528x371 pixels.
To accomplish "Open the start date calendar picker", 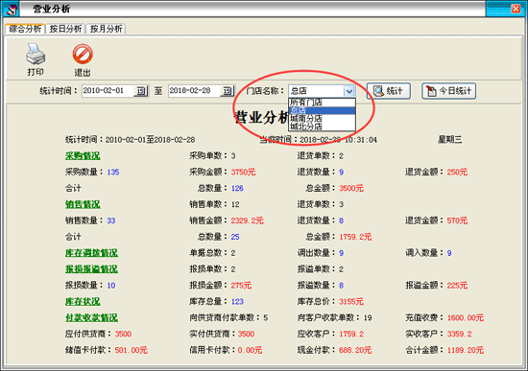I will [140, 91].
